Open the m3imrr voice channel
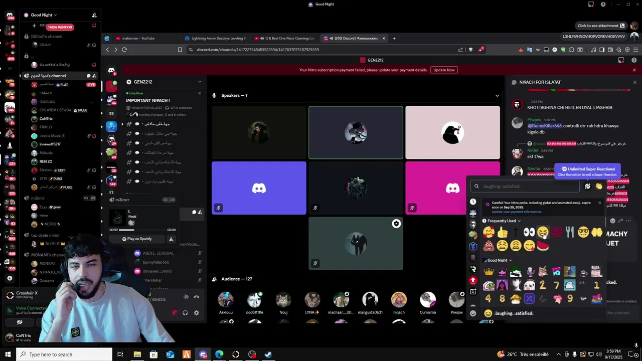642x361 pixels. point(38,198)
